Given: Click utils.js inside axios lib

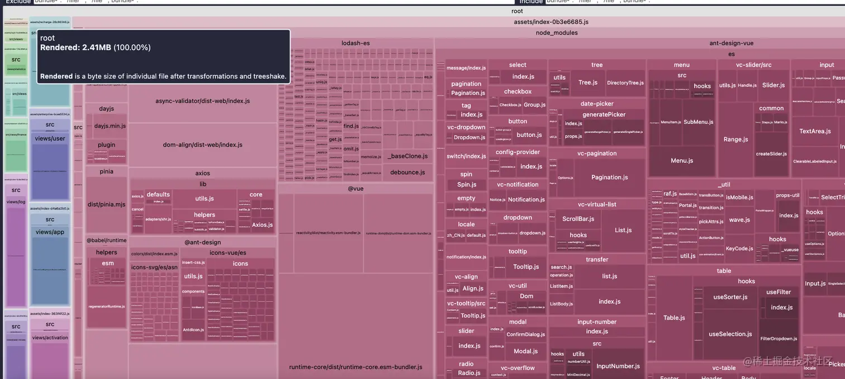Looking at the screenshot, I should (x=205, y=198).
